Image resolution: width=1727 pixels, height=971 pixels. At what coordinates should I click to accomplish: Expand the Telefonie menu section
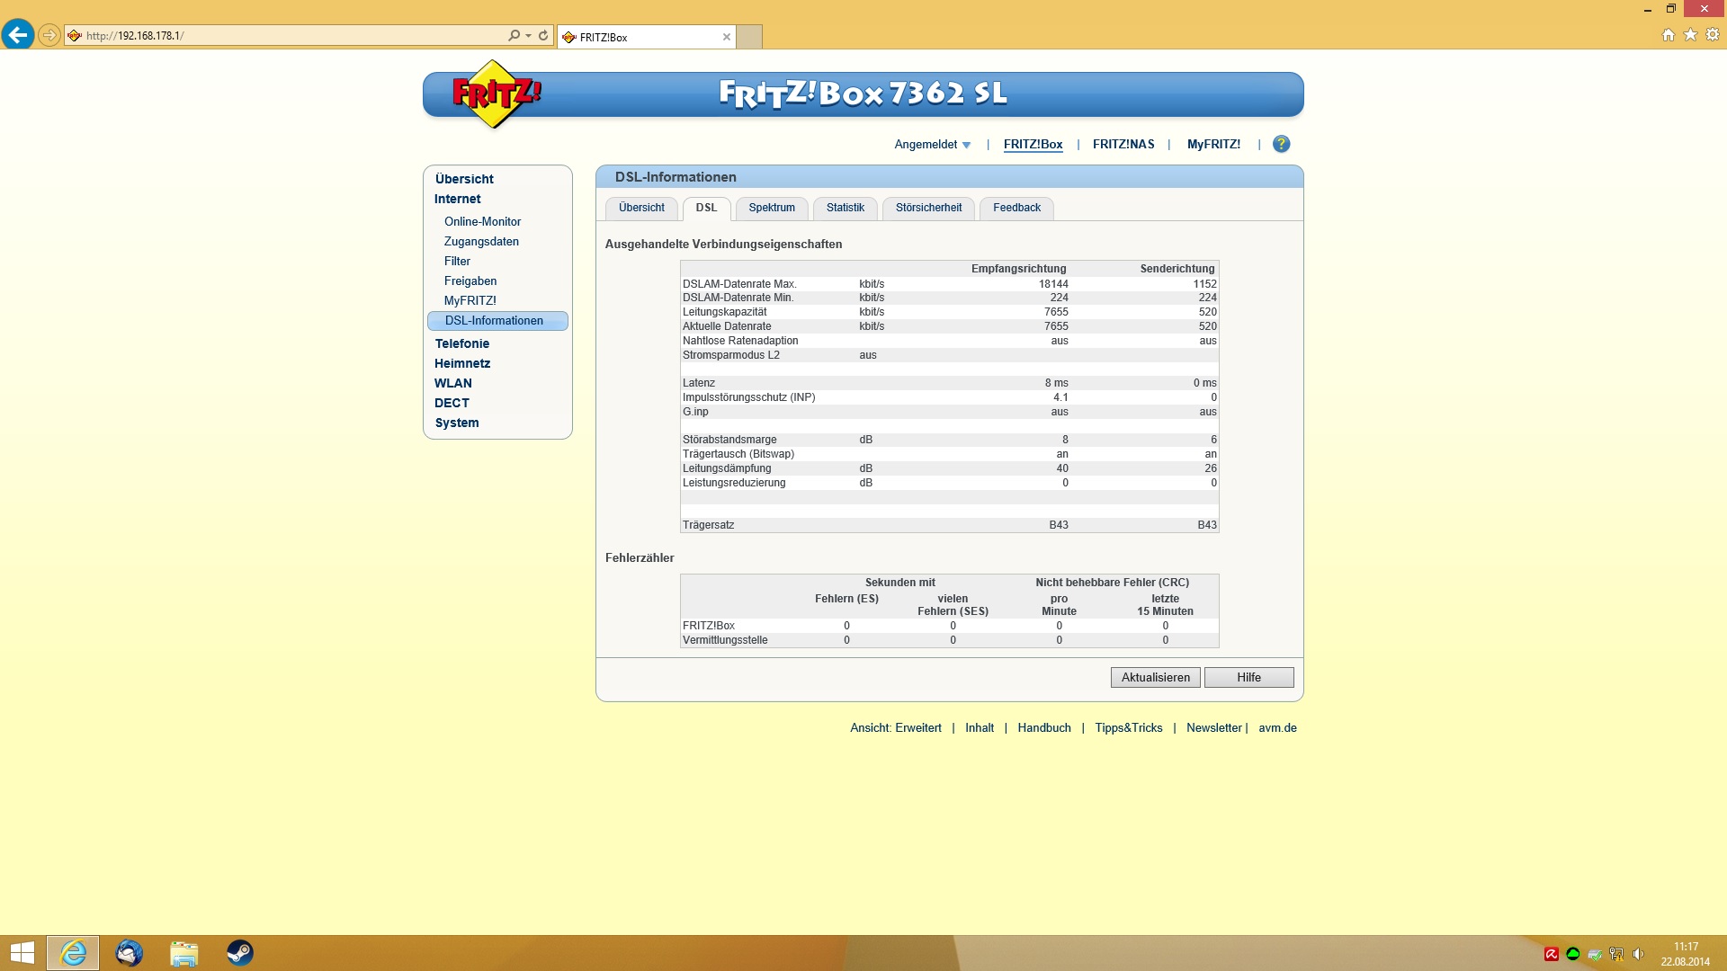coord(462,343)
